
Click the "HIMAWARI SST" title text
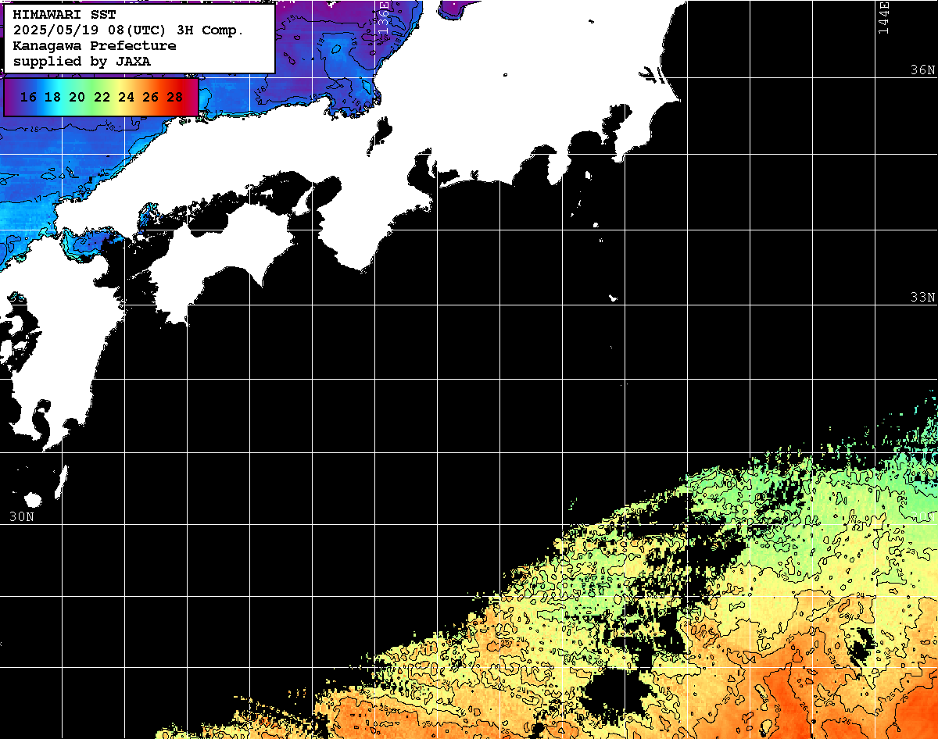tap(64, 14)
